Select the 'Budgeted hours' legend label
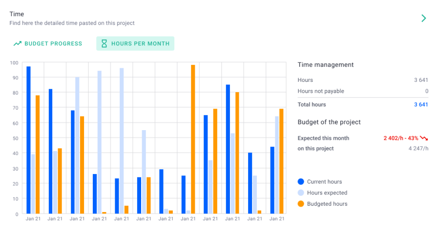The image size is (438, 231). pos(327,204)
